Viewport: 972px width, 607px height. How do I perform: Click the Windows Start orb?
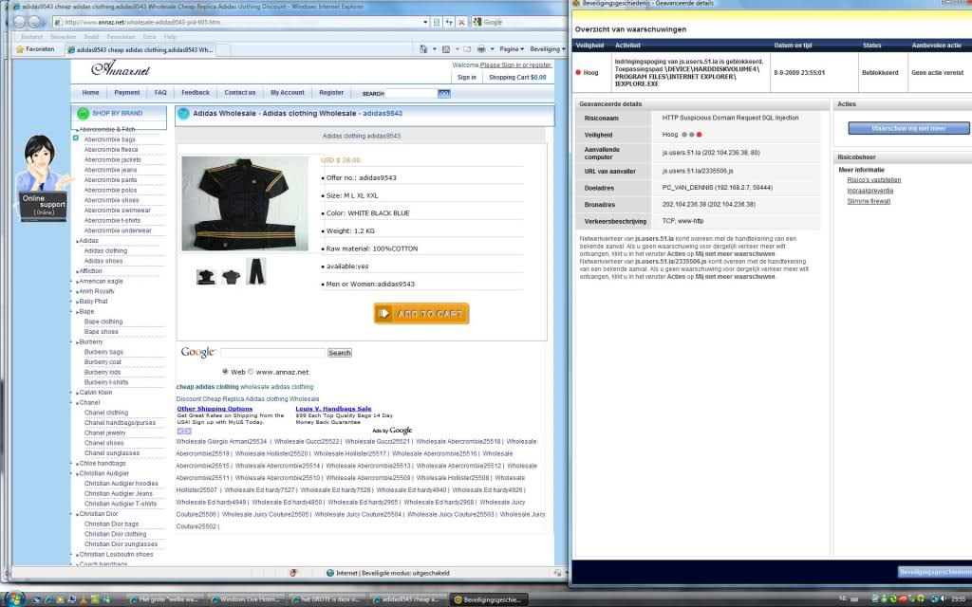[x=13, y=598]
